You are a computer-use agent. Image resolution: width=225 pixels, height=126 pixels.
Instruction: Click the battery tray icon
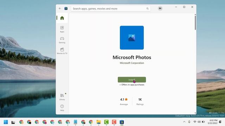pyautogui.click(x=203, y=122)
